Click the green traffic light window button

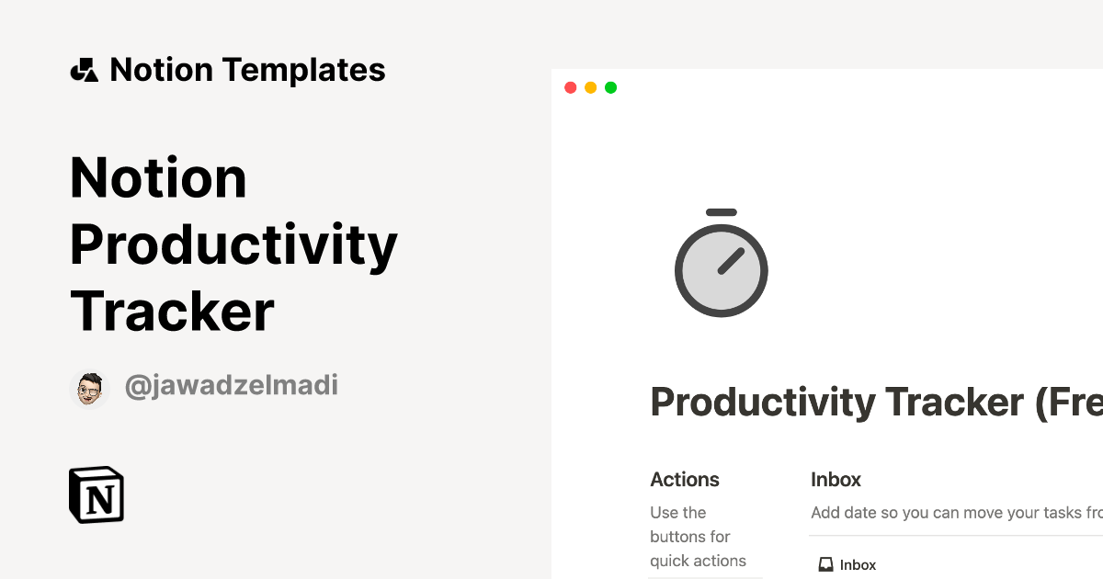[610, 87]
